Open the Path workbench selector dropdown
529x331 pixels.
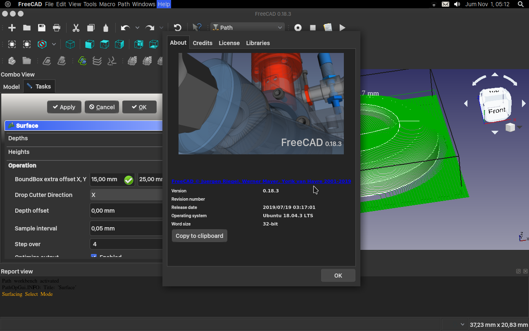coord(248,28)
